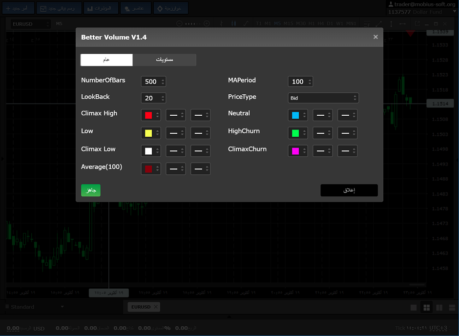The image size is (459, 336).
Task: Select the M1 timeframe in the chart toolbar
Action: (x=268, y=23)
